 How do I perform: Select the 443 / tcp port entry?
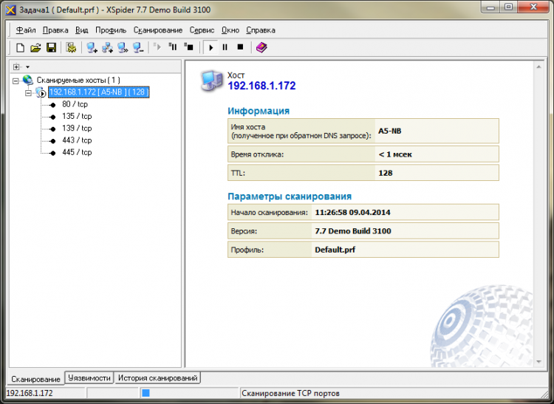[x=77, y=140]
